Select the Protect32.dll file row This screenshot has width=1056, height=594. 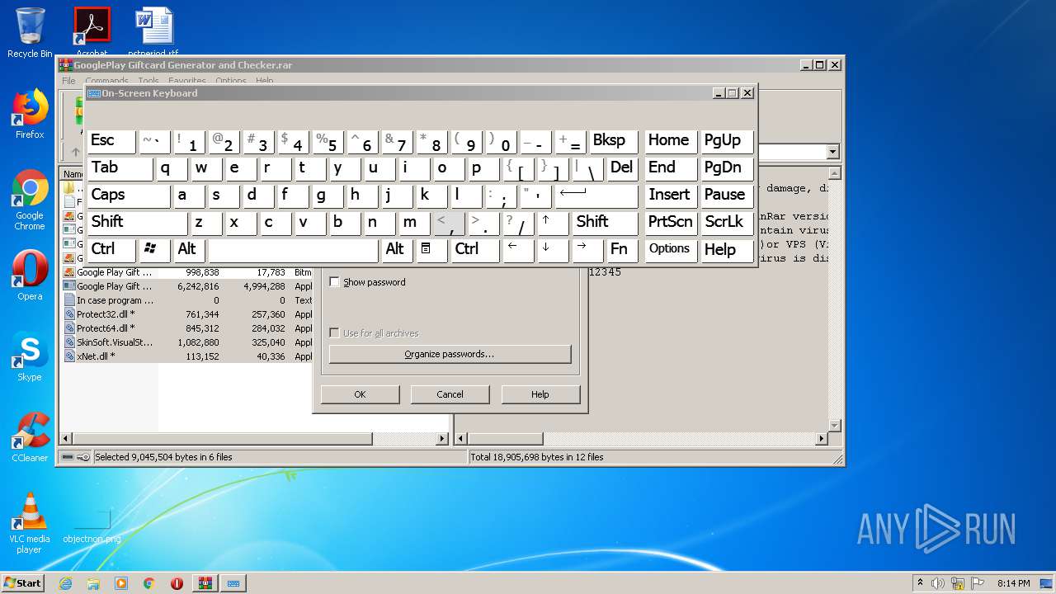190,314
